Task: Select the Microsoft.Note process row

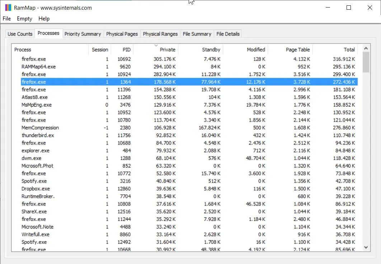Action: [189, 227]
